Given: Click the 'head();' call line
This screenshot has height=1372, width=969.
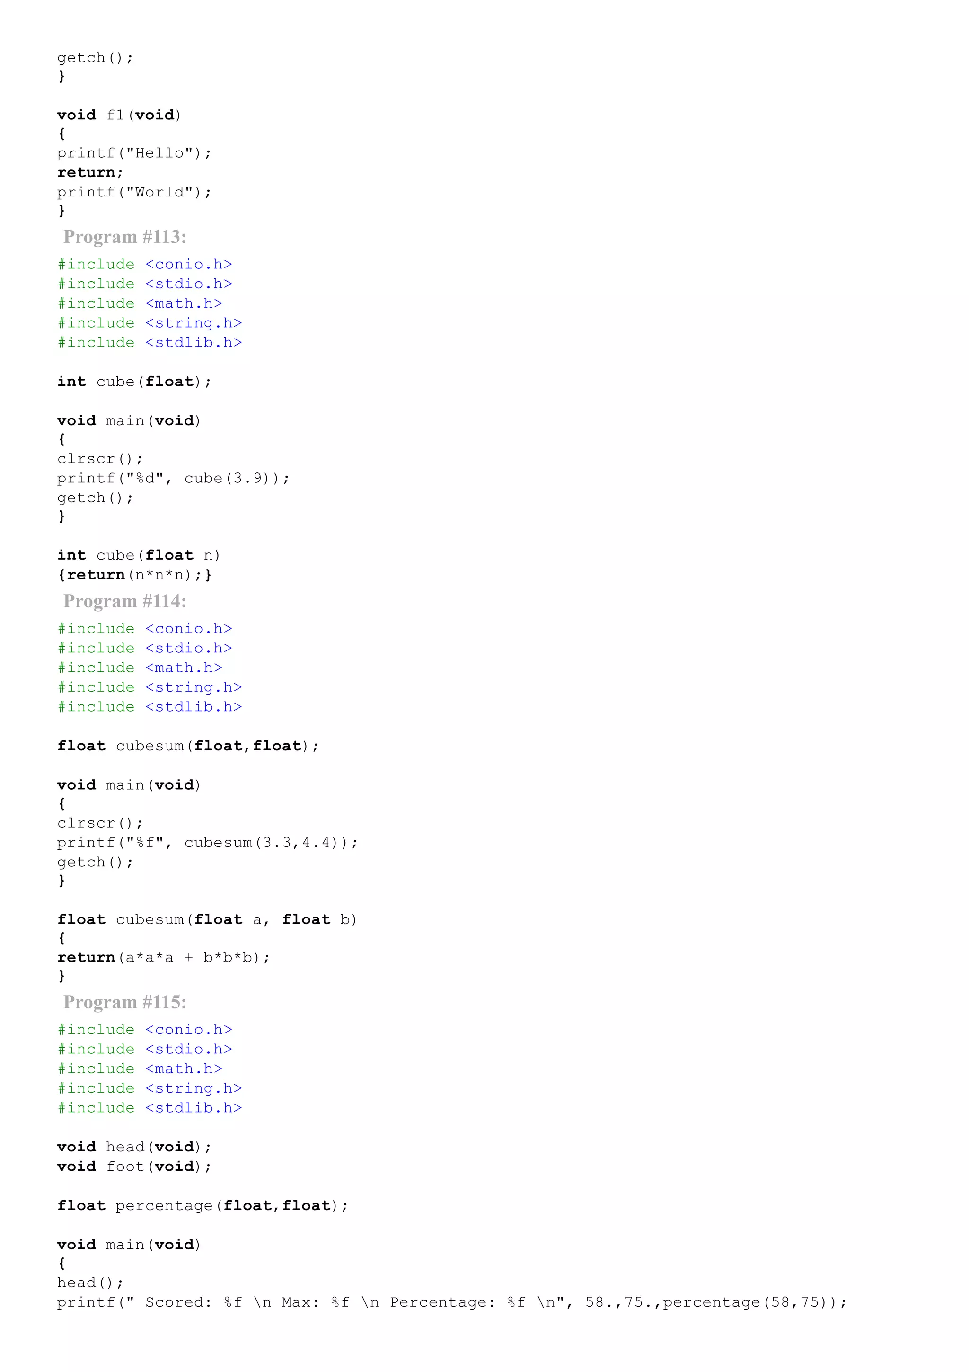Looking at the screenshot, I should coord(90,1283).
